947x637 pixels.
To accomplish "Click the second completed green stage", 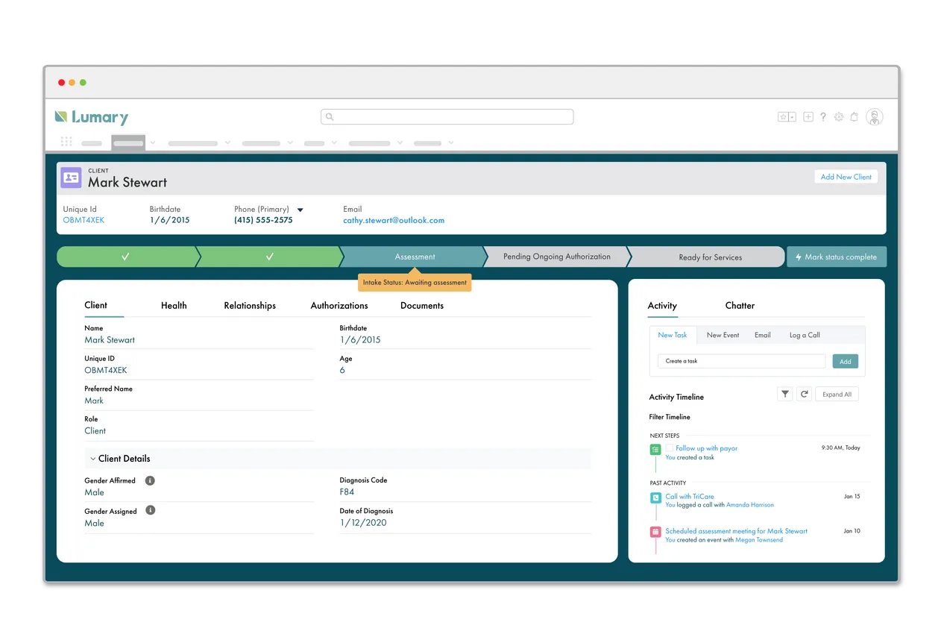I will tap(270, 257).
